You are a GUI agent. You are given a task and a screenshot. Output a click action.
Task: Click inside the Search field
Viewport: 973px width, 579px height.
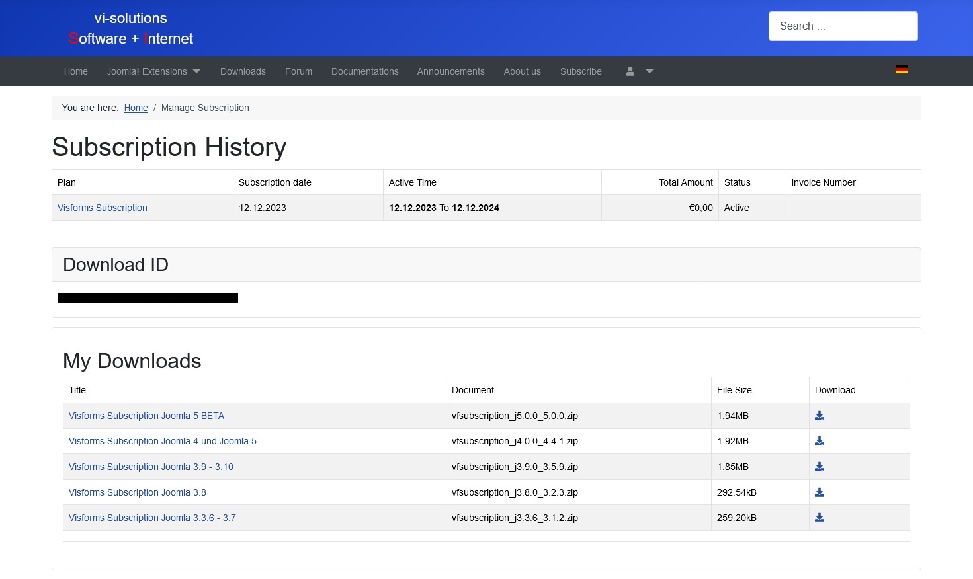point(843,26)
